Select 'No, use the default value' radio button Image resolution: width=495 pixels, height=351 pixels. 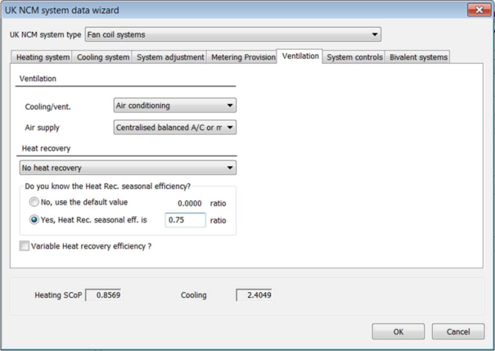coord(34,202)
